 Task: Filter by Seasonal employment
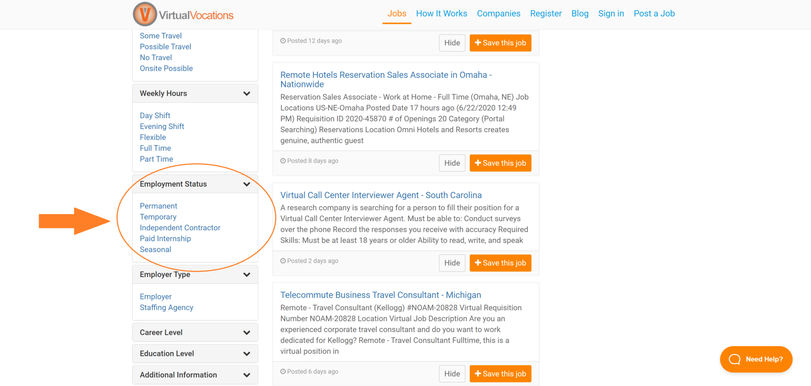[x=155, y=250]
